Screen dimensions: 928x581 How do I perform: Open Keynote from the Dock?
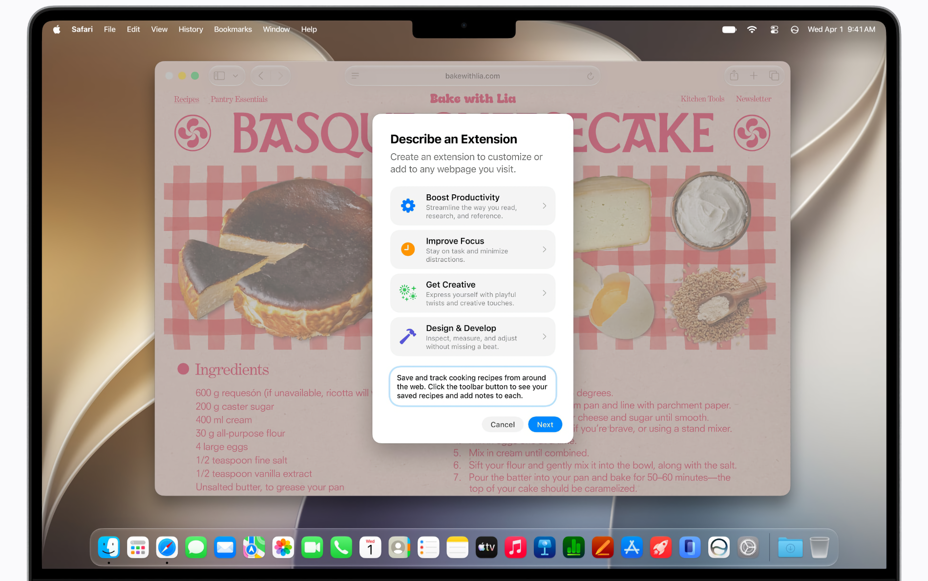pos(545,547)
